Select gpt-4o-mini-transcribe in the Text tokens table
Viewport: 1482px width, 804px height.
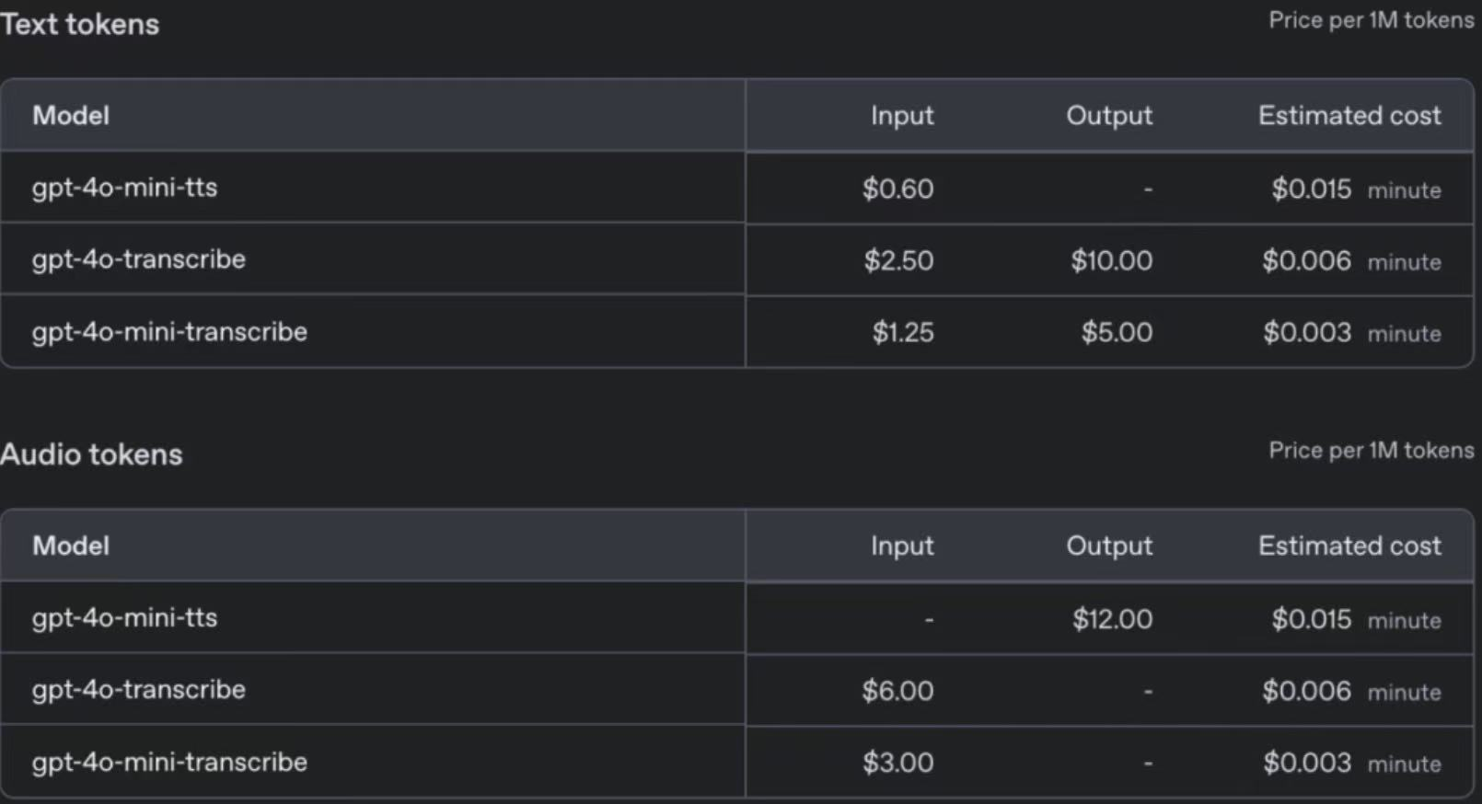(x=169, y=331)
